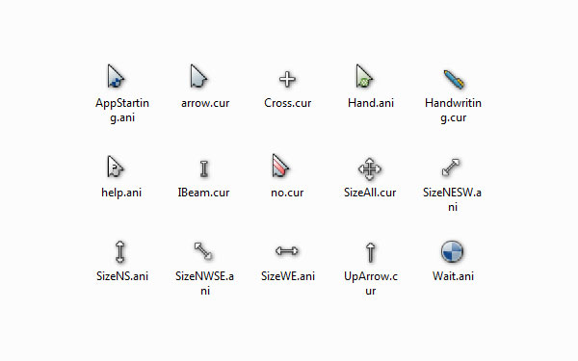Image resolution: width=578 pixels, height=361 pixels.
Task: Select the AppStarting.ani cursor icon
Action: point(116,76)
